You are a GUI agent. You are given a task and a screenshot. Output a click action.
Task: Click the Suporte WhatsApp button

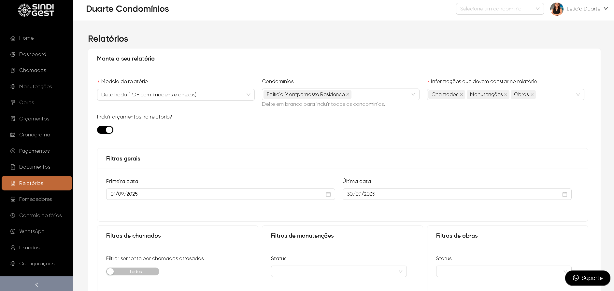[587, 278]
